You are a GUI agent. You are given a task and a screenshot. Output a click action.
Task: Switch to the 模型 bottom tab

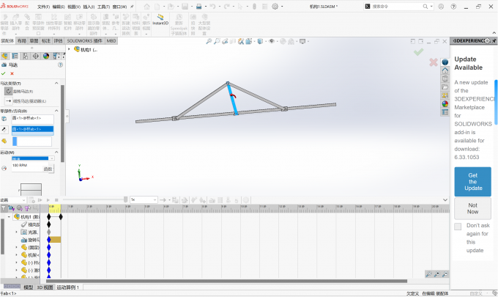(29, 287)
